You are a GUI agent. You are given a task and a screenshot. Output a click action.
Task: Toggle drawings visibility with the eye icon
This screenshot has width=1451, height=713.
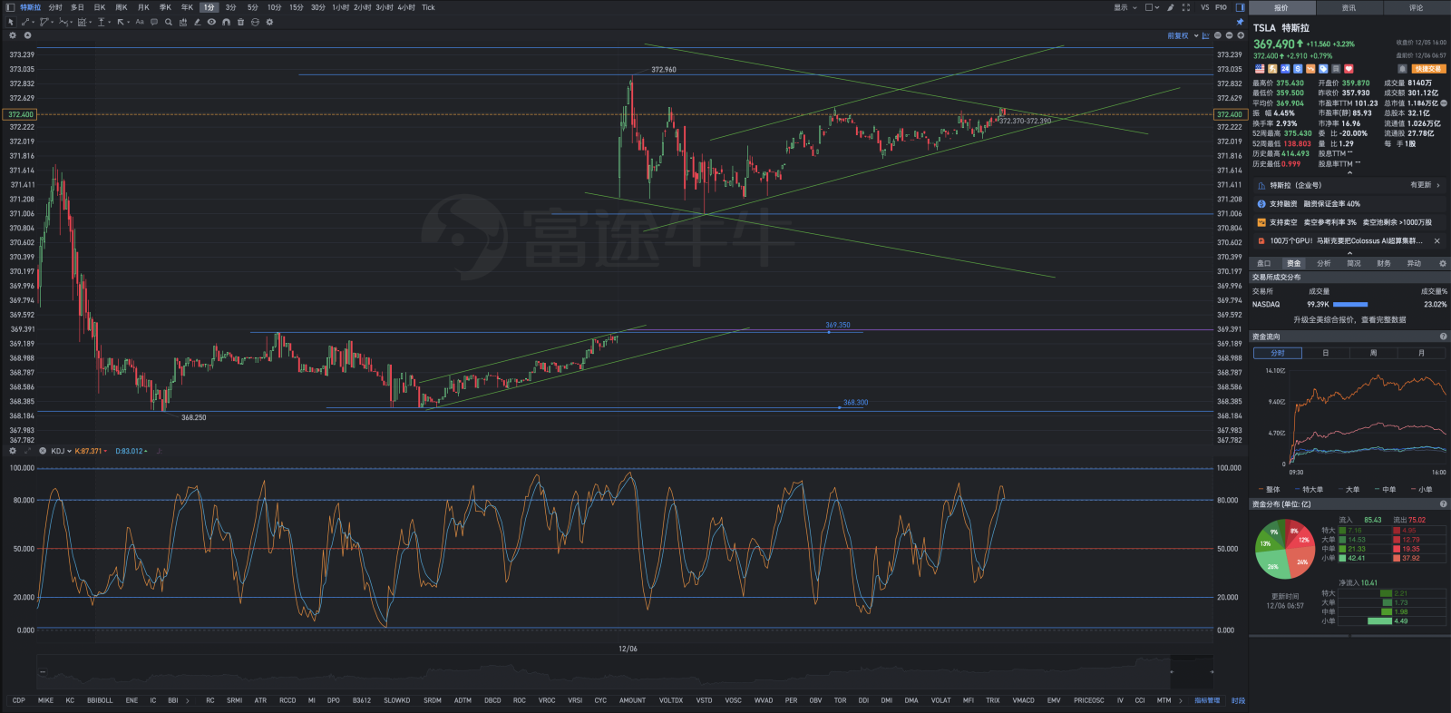pyautogui.click(x=211, y=22)
